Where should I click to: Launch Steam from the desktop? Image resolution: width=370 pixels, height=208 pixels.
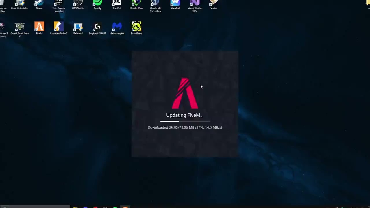point(39,5)
